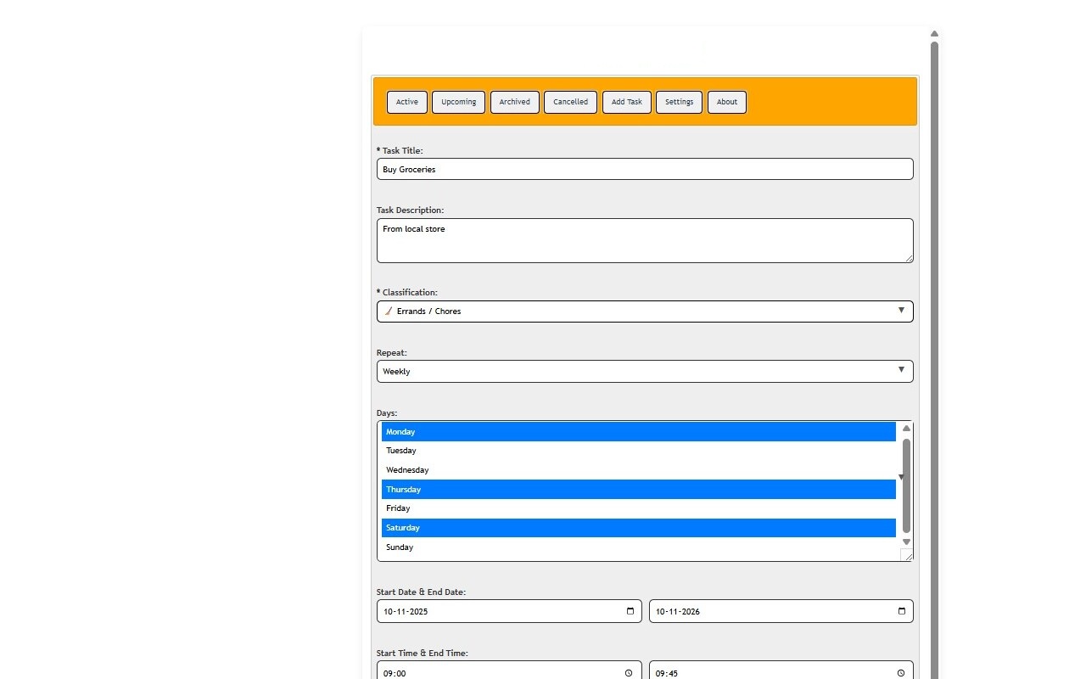Open the Archived tab
The image size is (1086, 679).
(x=514, y=102)
